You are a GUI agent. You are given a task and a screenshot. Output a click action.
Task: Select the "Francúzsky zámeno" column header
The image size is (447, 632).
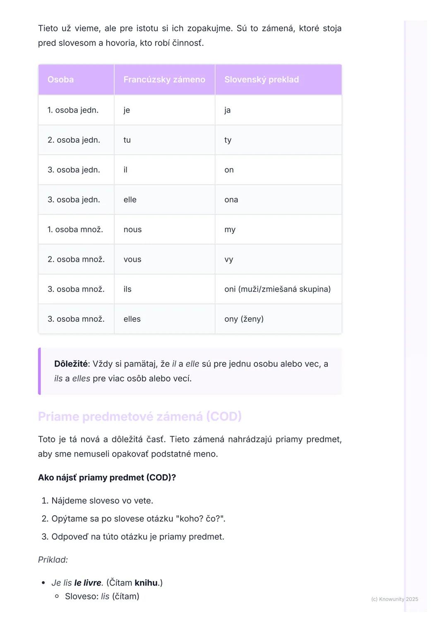point(164,79)
